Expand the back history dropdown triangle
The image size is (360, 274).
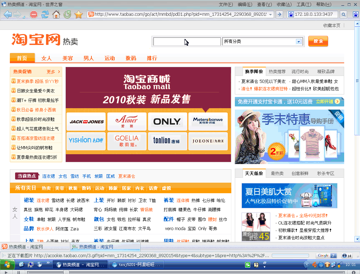click(24, 18)
